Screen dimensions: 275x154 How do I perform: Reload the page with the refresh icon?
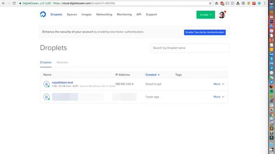pos(14,3)
